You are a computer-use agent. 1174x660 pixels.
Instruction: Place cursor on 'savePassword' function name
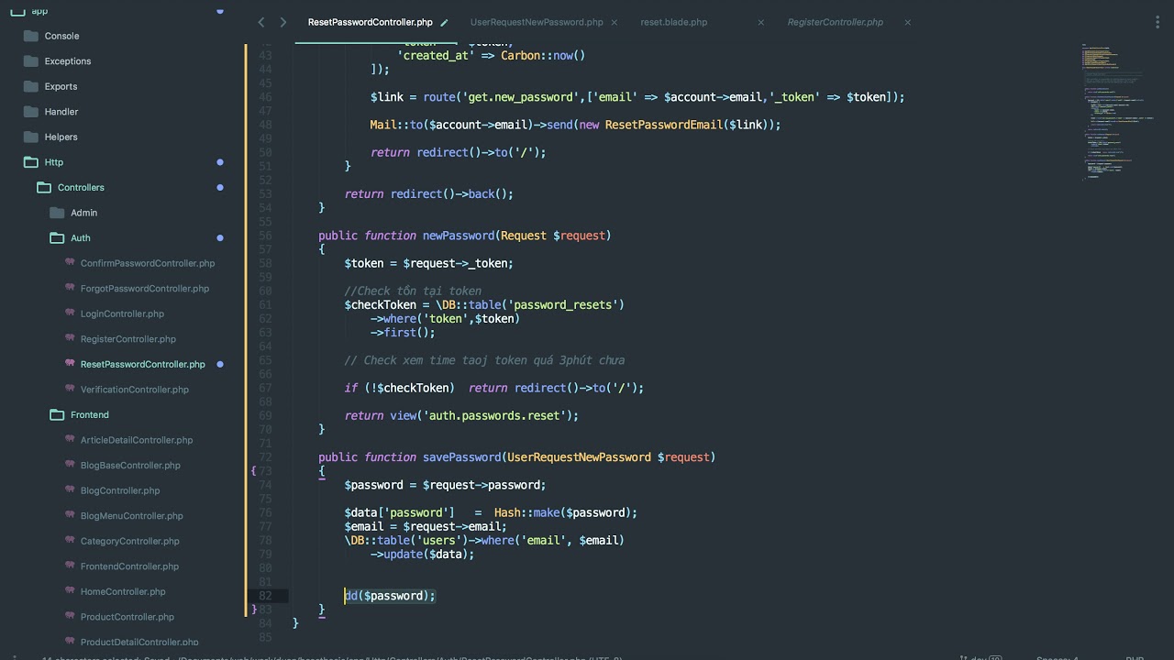click(x=461, y=456)
